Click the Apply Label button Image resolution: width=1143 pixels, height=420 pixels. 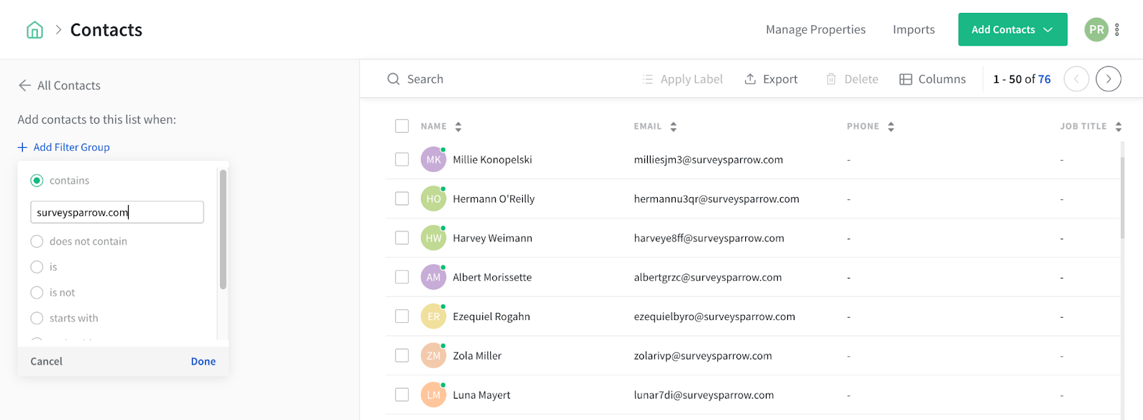click(682, 79)
